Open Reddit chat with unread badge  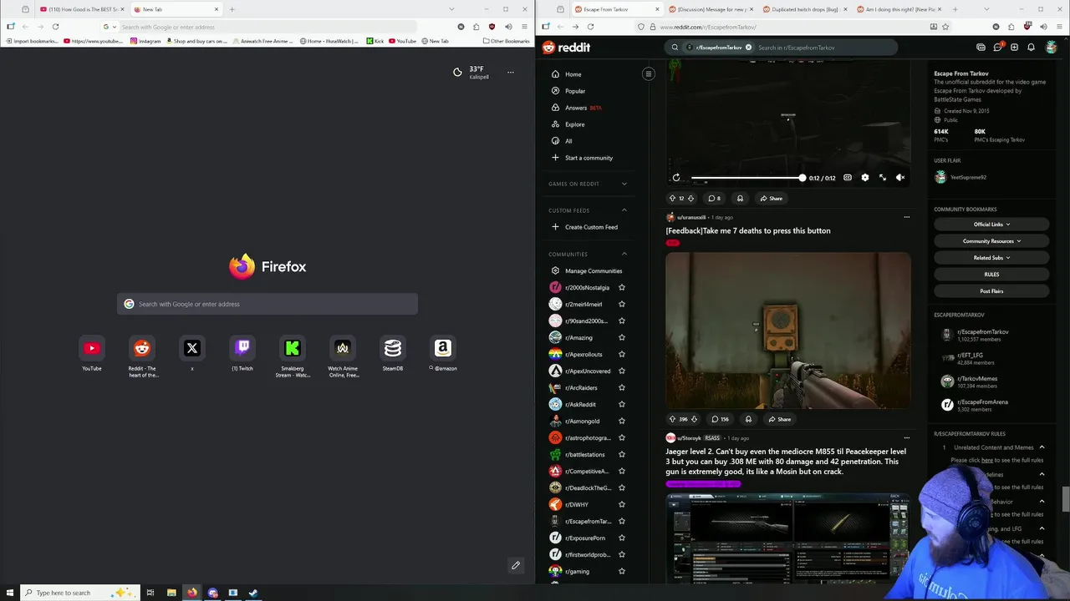point(997,48)
